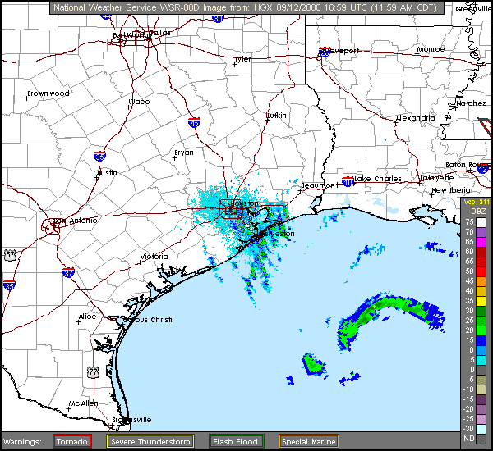This screenshot has width=493, height=451.
Task: Select the 20 dBZ bright green swatch
Action: pos(481,330)
